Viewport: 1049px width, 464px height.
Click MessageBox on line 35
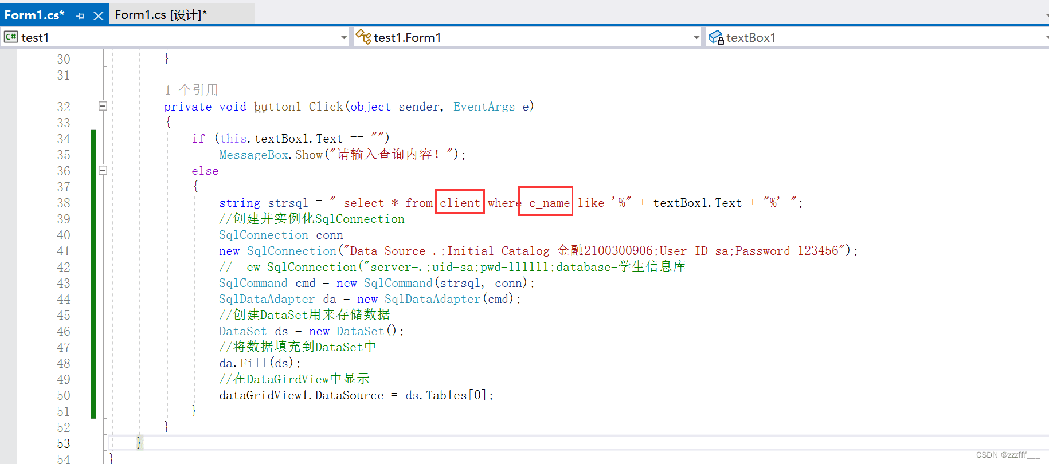click(253, 155)
